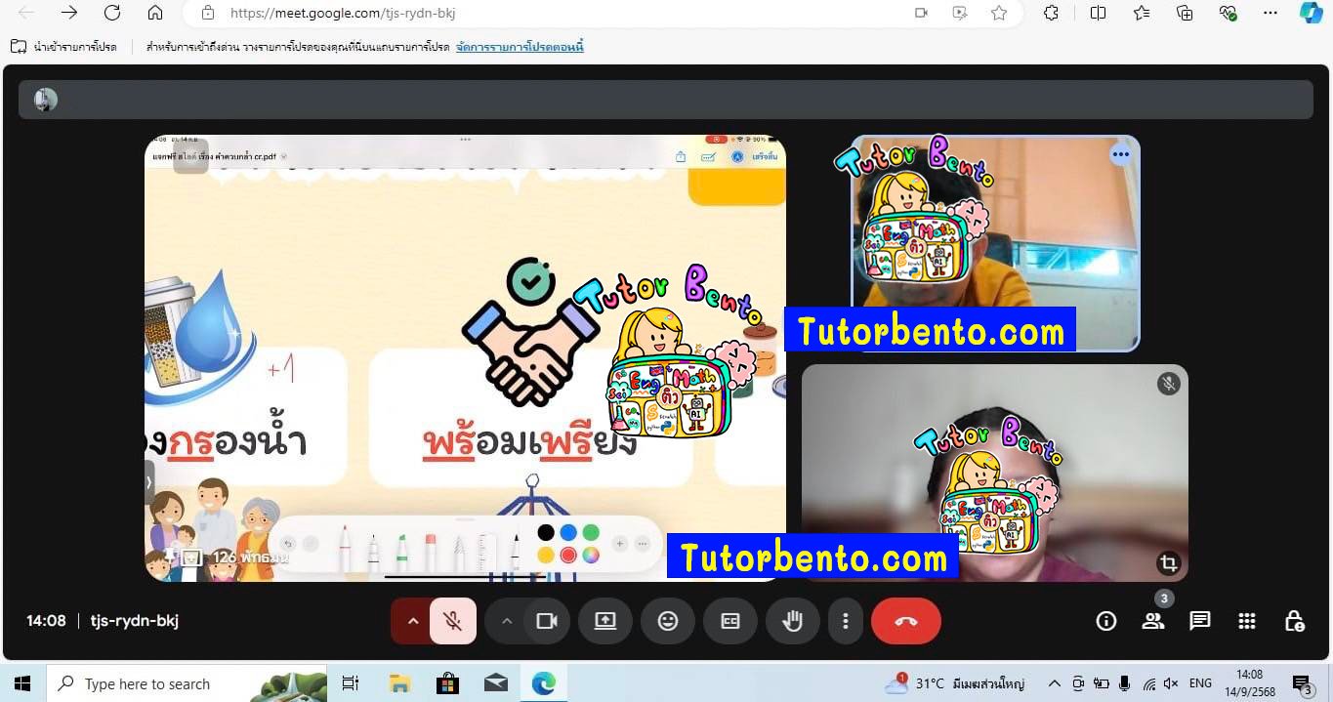Open the Edge settings and more menu
Viewport: 1333px width, 702px height.
(x=1271, y=13)
